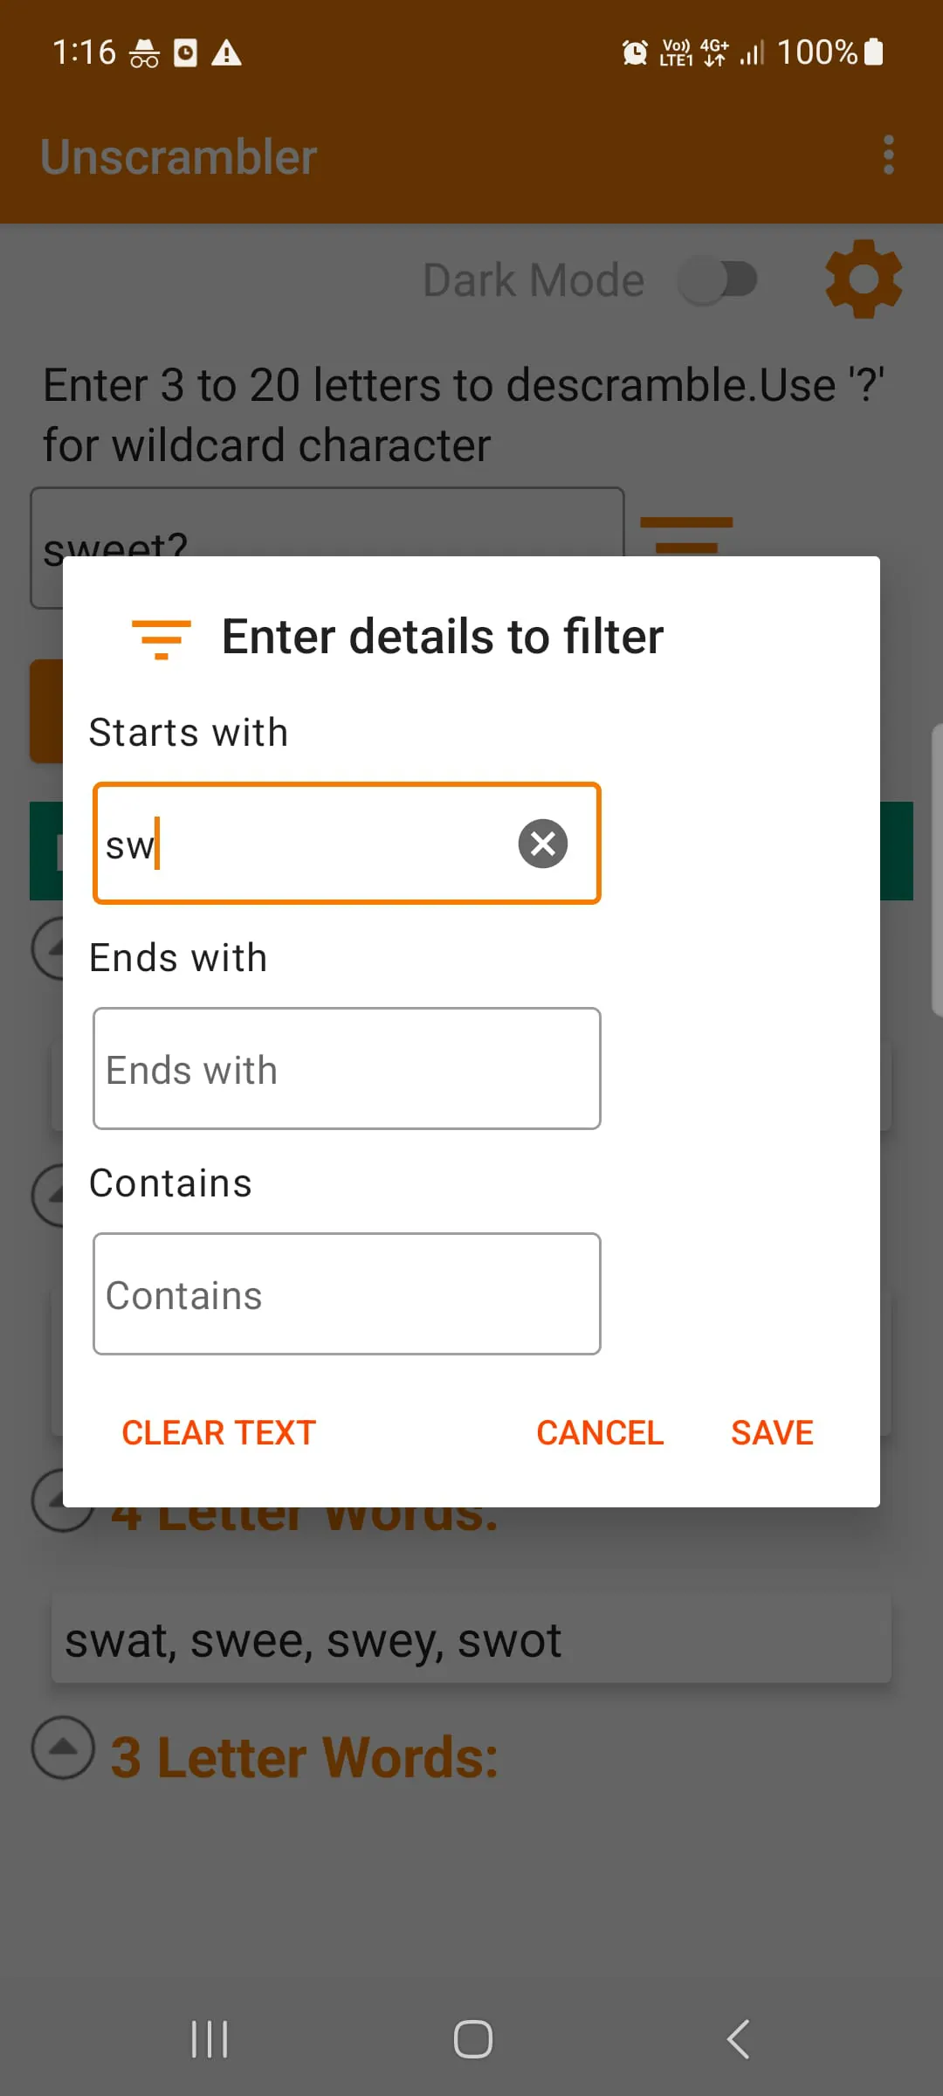
Task: Focus the Contains input field
Action: pos(347,1294)
